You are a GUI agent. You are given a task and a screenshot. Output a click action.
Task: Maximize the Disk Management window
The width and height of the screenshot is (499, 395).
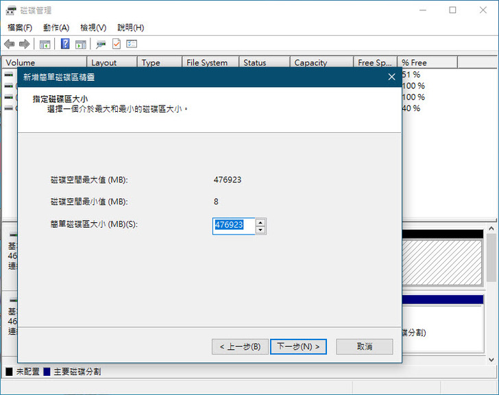click(452, 10)
